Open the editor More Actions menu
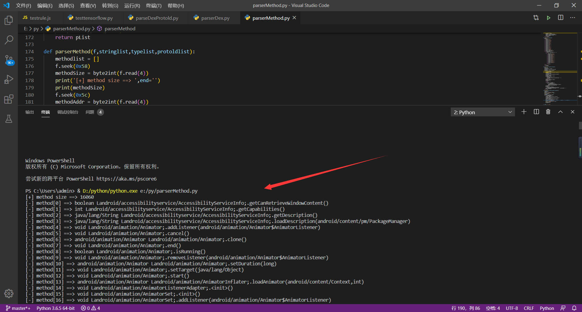The height and width of the screenshot is (312, 582). pos(573,18)
